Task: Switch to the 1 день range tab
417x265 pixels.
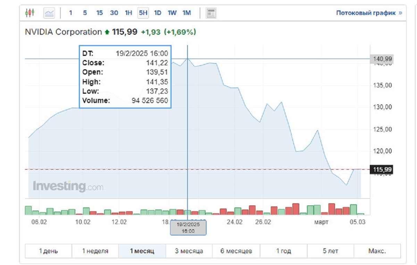Action: pos(48,251)
